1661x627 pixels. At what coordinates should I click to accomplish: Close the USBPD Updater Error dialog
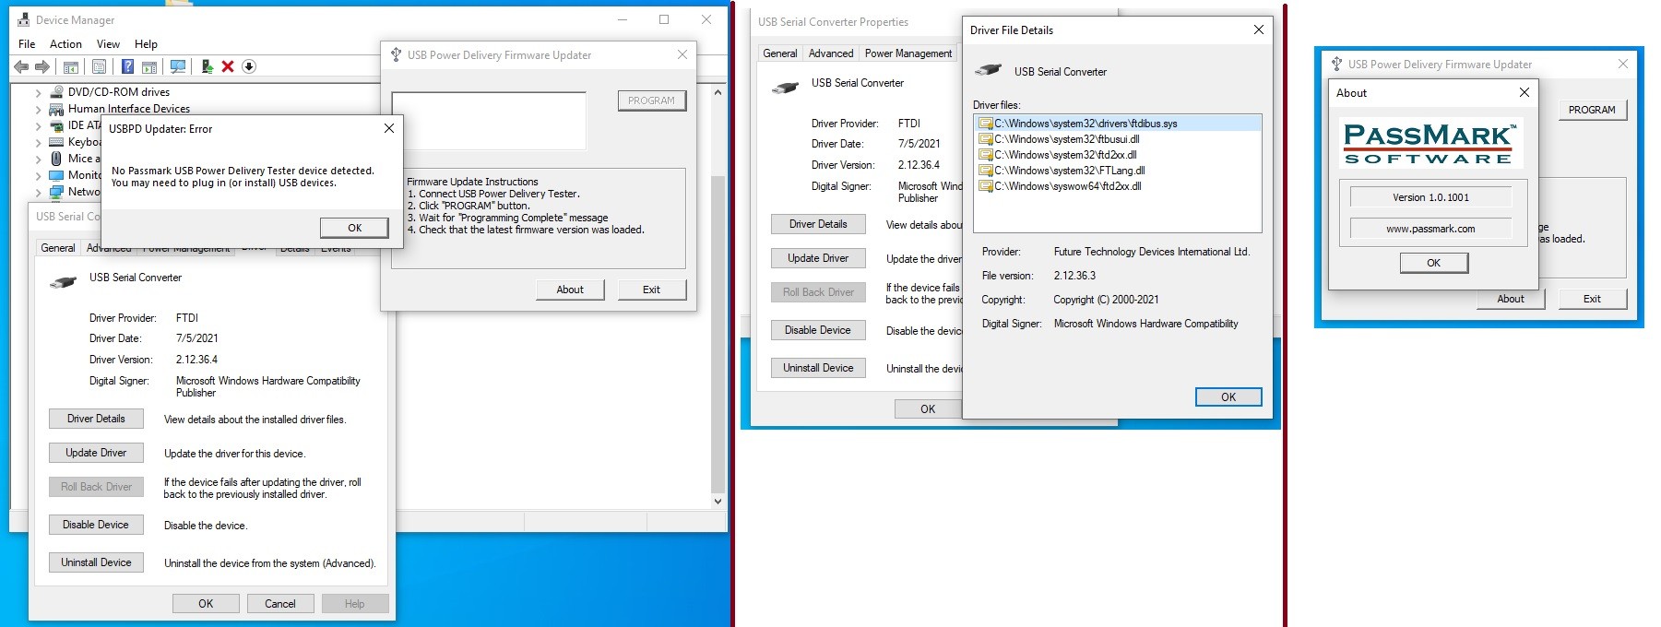click(389, 129)
